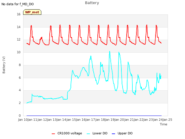
Task: Click the 12 y-axis tick label
Action: (x=18, y=40)
